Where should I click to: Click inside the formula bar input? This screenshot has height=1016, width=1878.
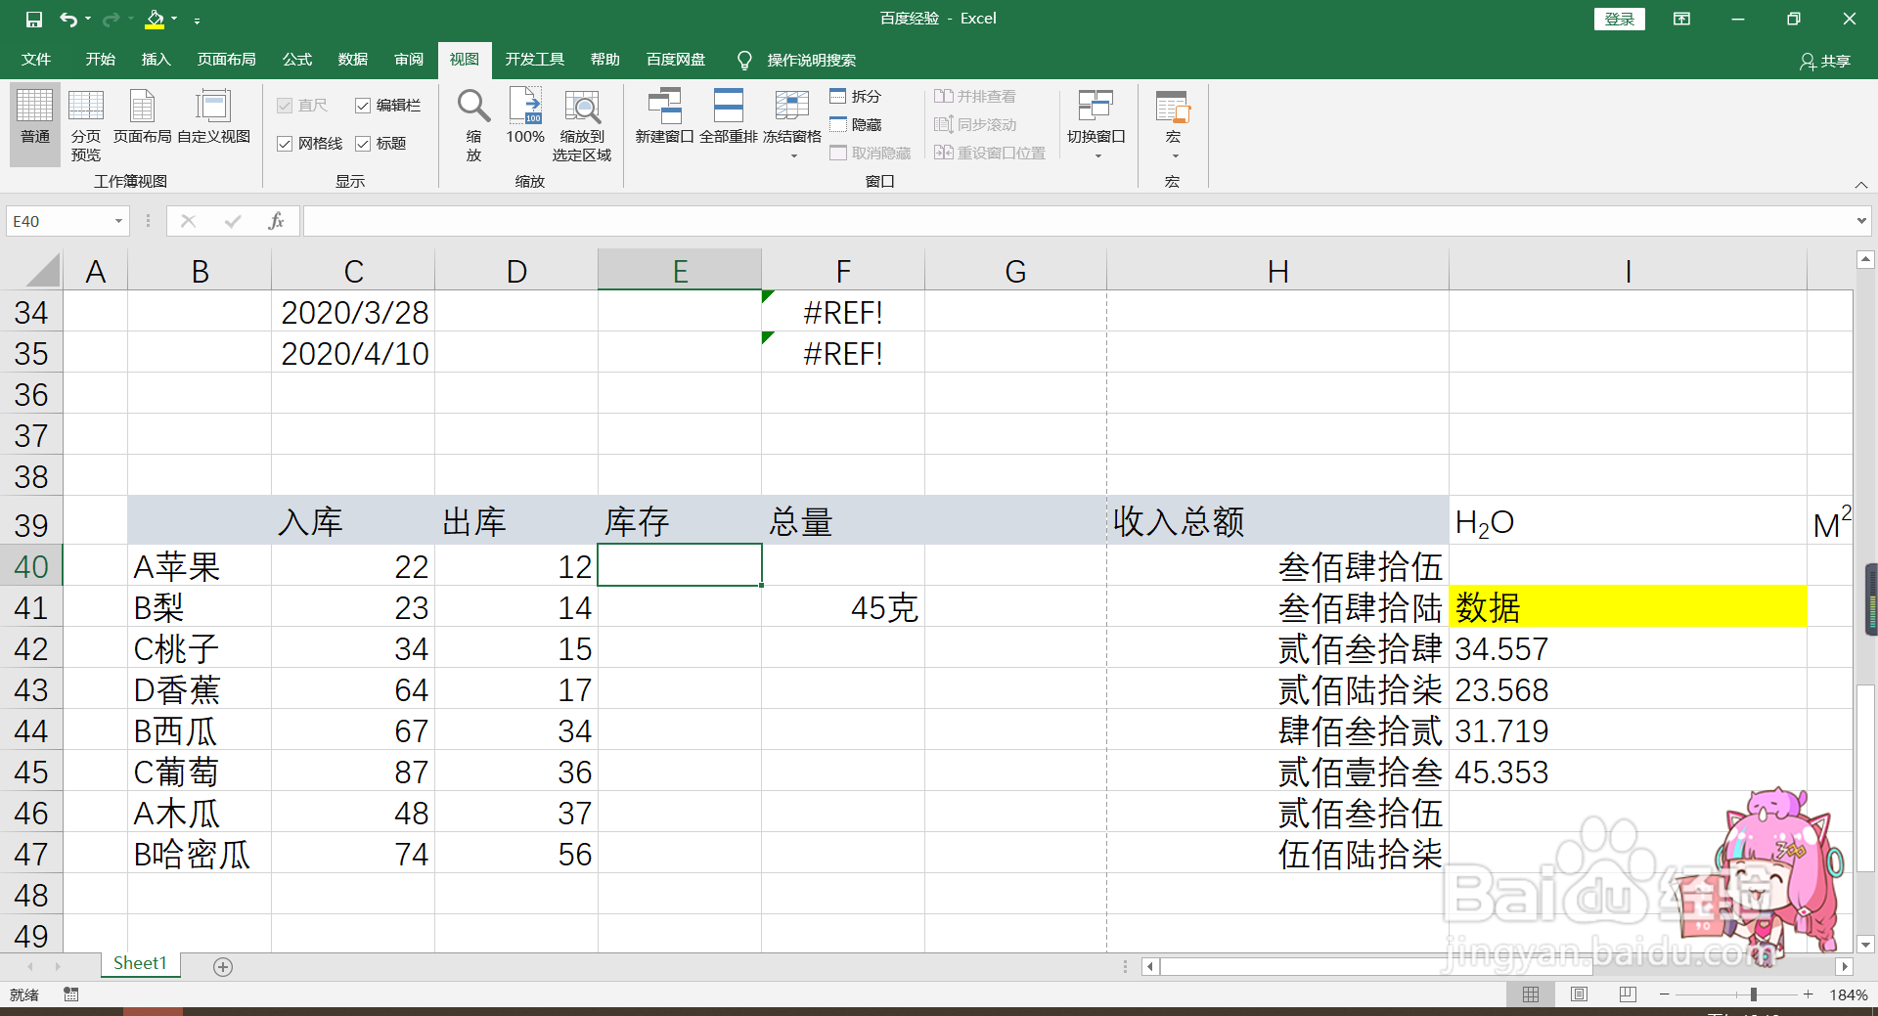(x=1076, y=221)
